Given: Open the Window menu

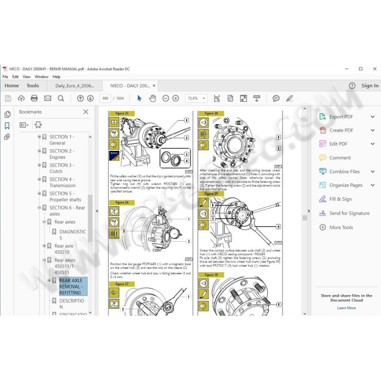Looking at the screenshot, I should [41, 77].
